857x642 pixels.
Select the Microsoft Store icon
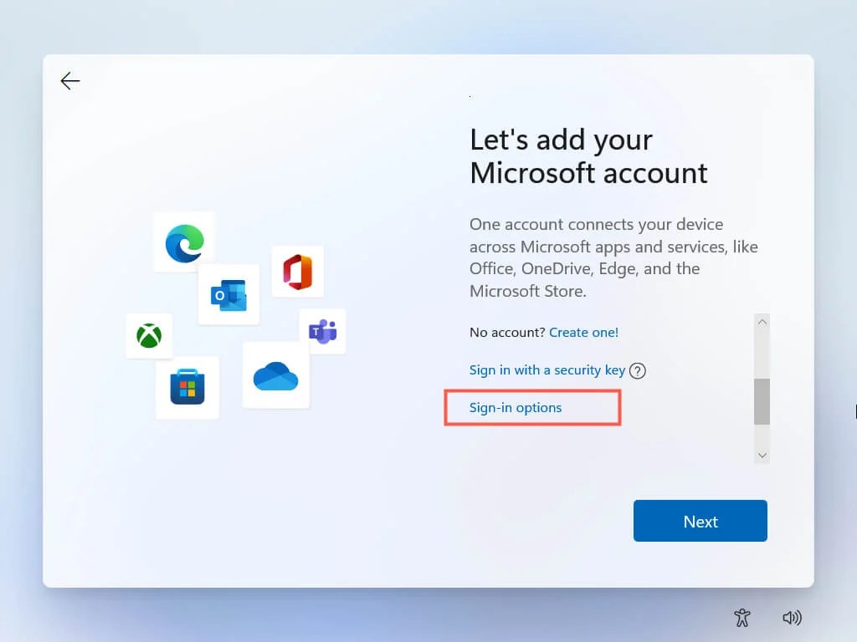[x=187, y=389]
